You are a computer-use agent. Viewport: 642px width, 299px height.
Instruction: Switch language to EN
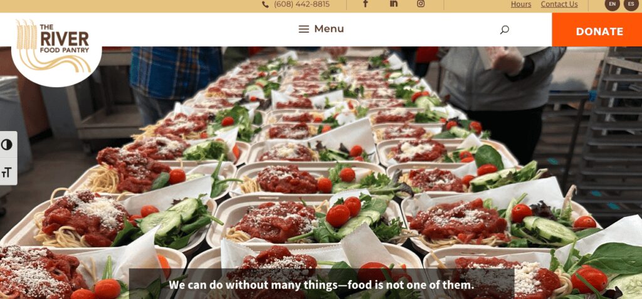(x=612, y=4)
